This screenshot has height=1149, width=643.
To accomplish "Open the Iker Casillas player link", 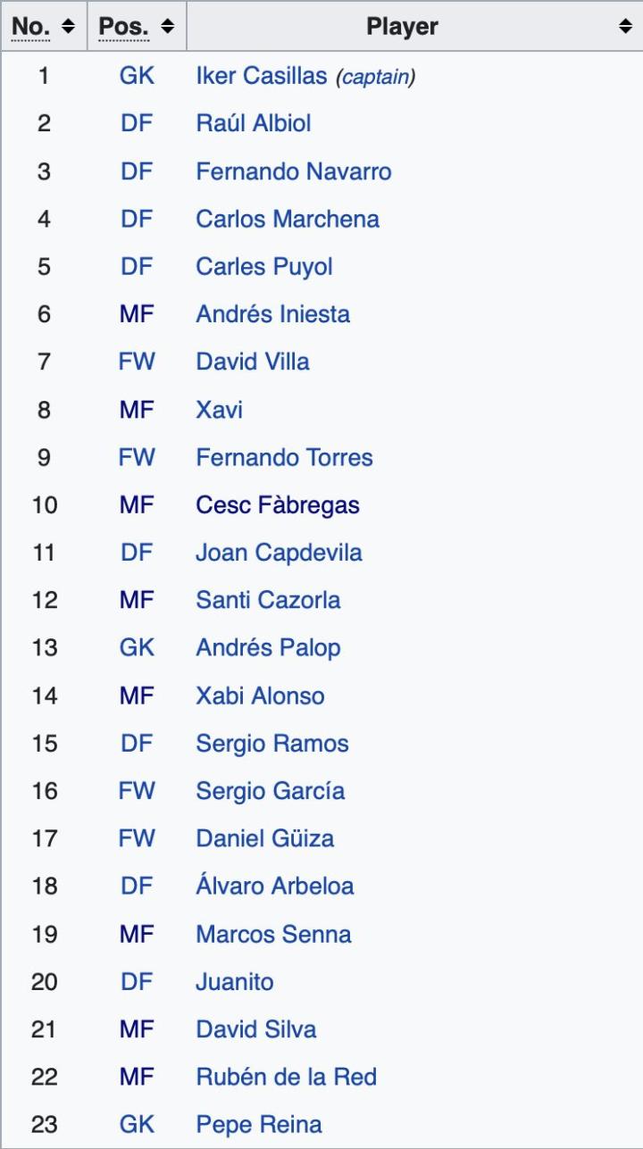I will click(261, 76).
